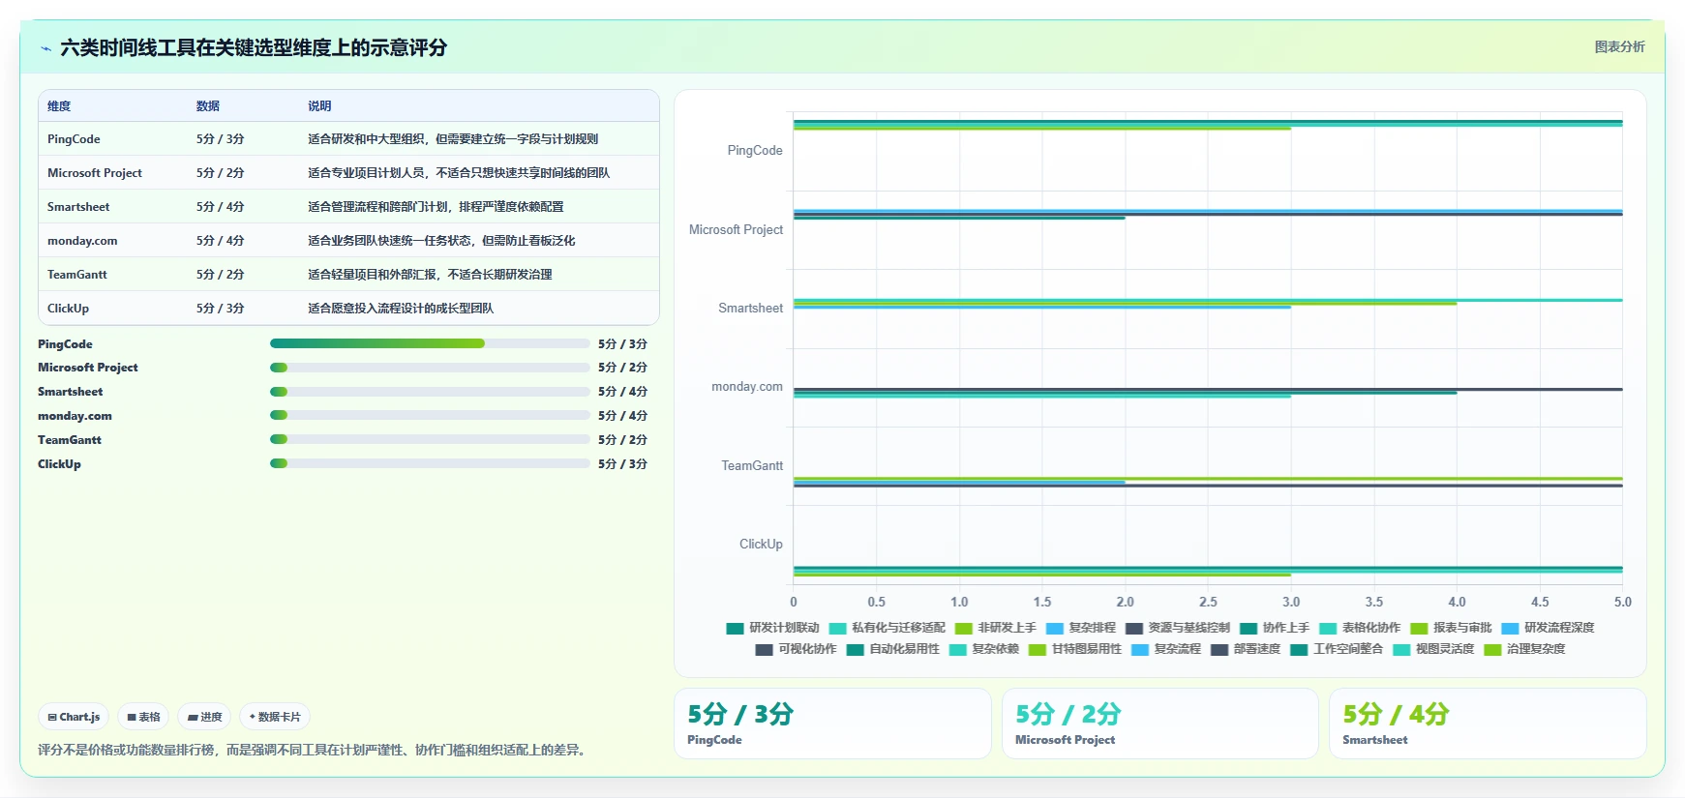1685x798 pixels.
Task: Select the PingCode table row name
Action: tap(74, 139)
